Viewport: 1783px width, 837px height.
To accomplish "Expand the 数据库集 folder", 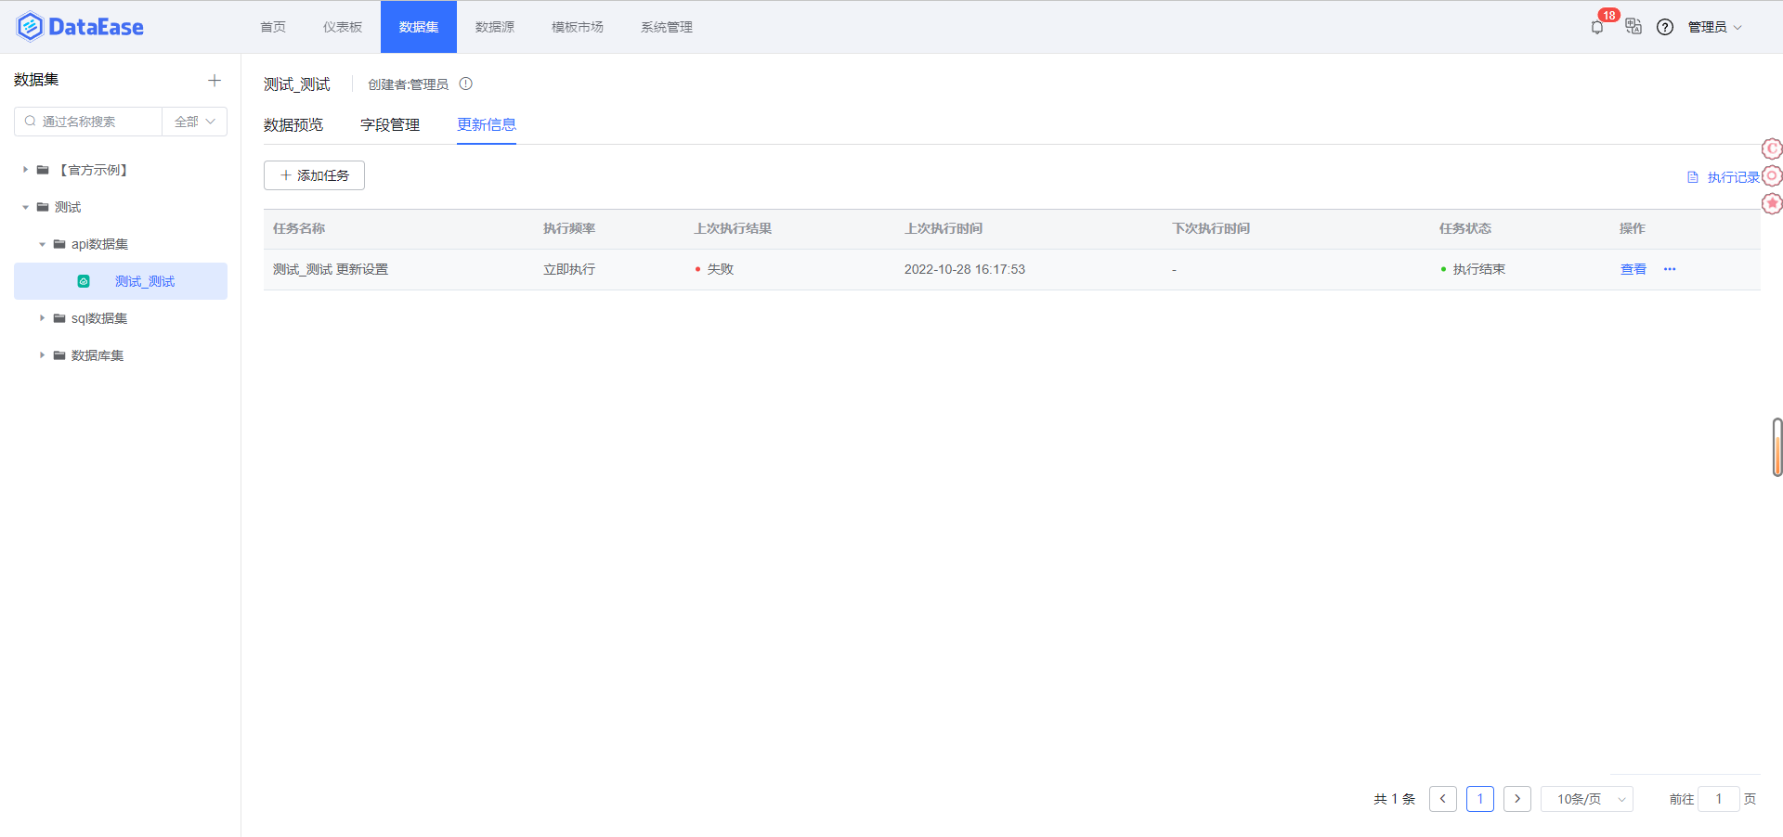I will point(42,355).
